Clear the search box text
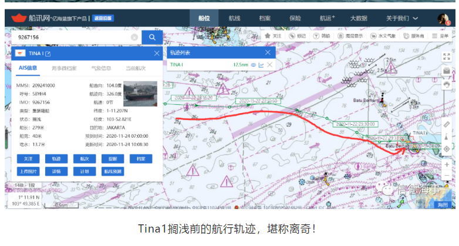 (134, 37)
